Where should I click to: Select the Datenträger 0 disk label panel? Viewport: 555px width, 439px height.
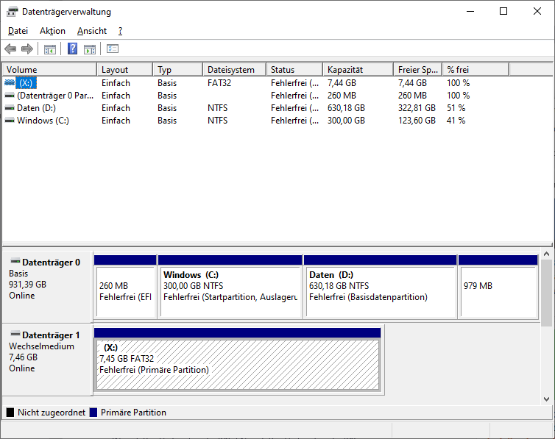pyautogui.click(x=47, y=286)
